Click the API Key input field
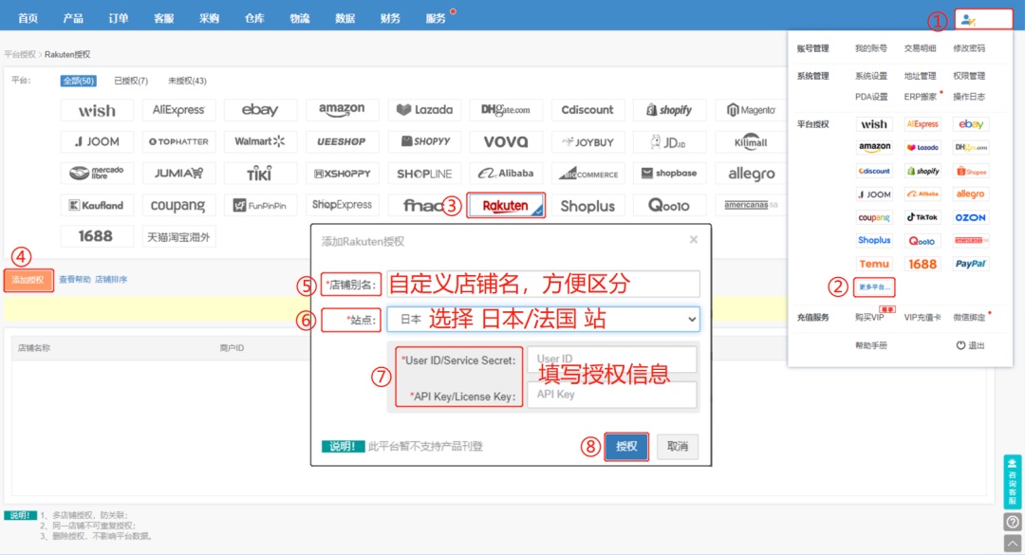Image resolution: width=1025 pixels, height=555 pixels. click(x=611, y=395)
